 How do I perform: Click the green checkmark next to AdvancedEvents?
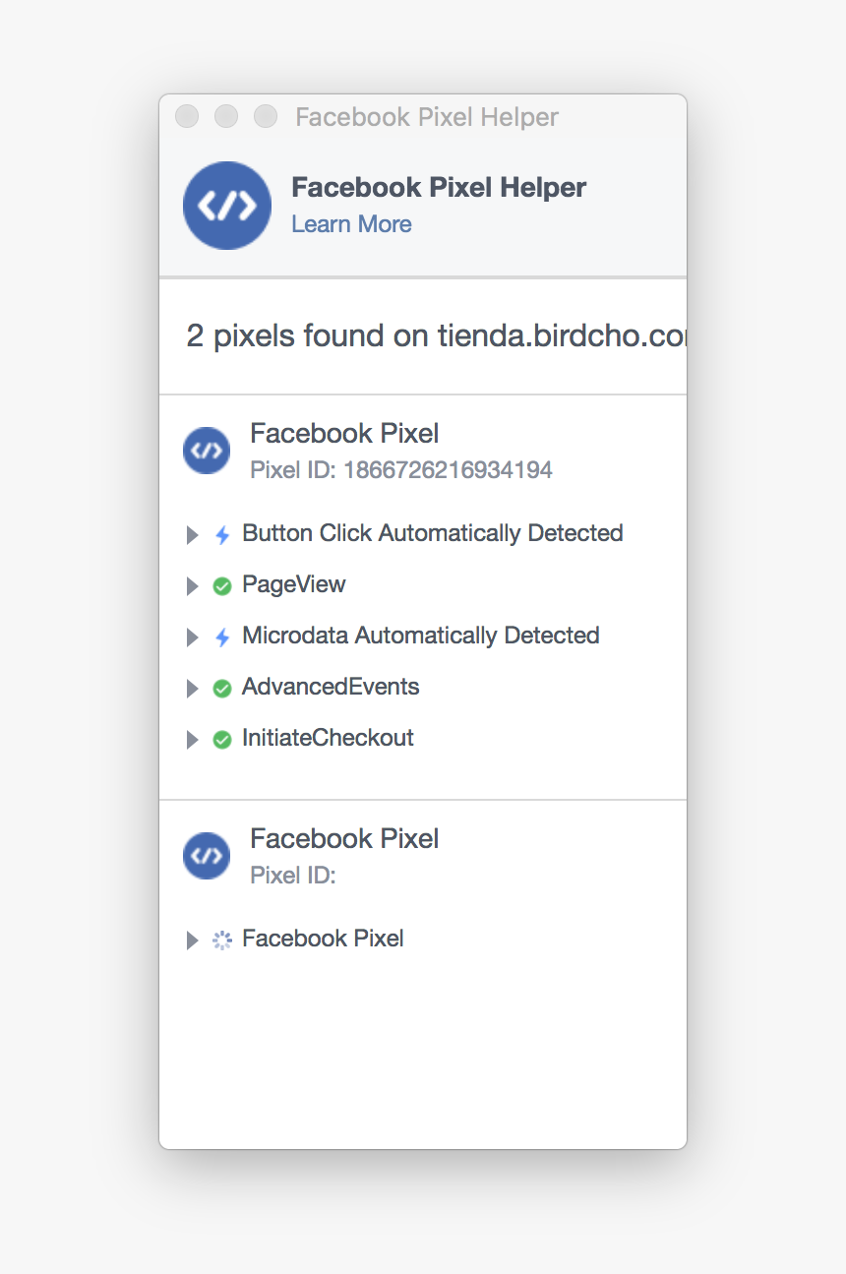(x=222, y=688)
